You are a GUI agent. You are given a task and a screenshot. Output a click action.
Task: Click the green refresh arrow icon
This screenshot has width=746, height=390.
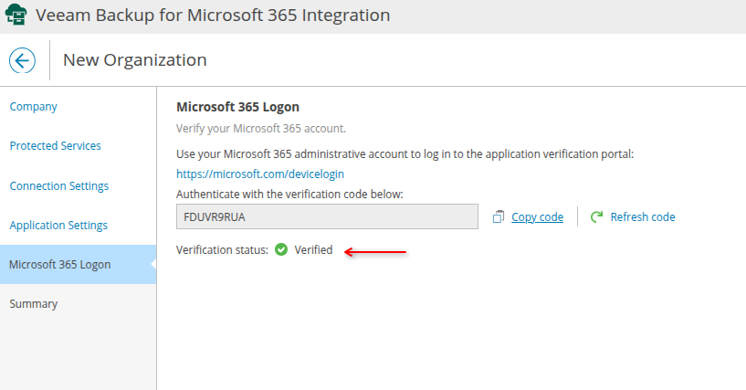(597, 216)
